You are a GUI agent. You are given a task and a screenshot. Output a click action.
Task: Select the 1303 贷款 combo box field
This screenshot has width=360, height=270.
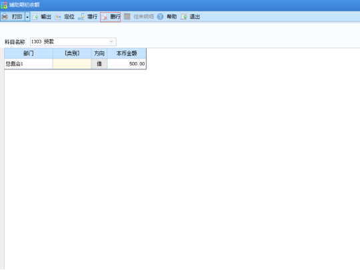(73, 42)
